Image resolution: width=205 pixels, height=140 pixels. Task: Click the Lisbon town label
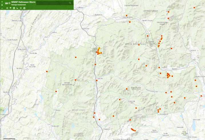tap(54, 32)
